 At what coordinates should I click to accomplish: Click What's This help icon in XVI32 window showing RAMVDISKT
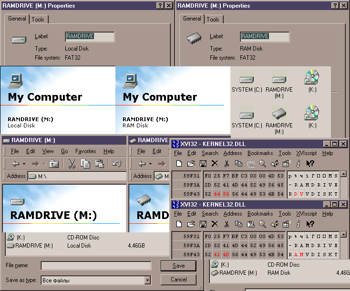pyautogui.click(x=310, y=224)
